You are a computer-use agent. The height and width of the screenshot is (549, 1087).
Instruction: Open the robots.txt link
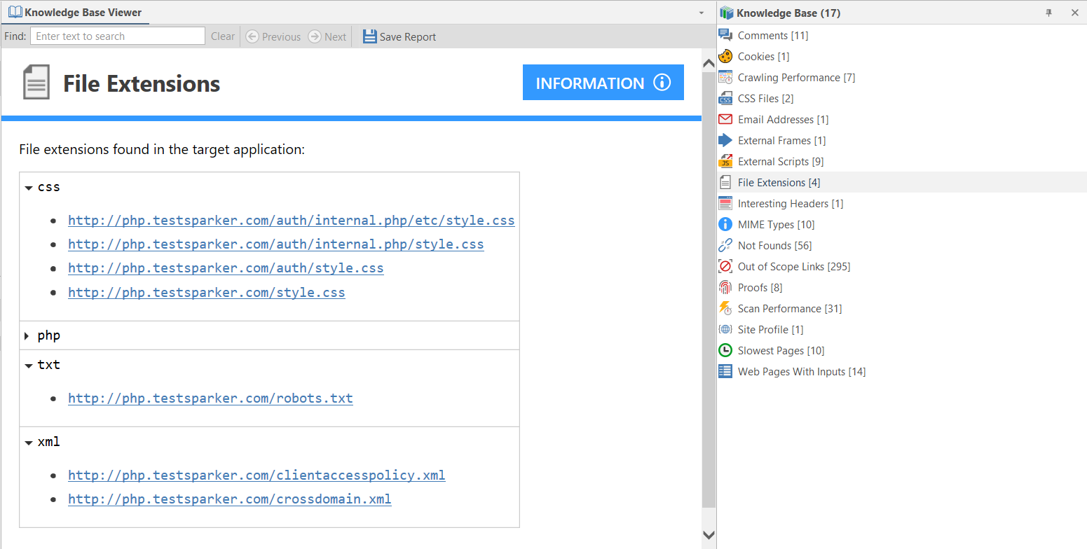click(210, 397)
